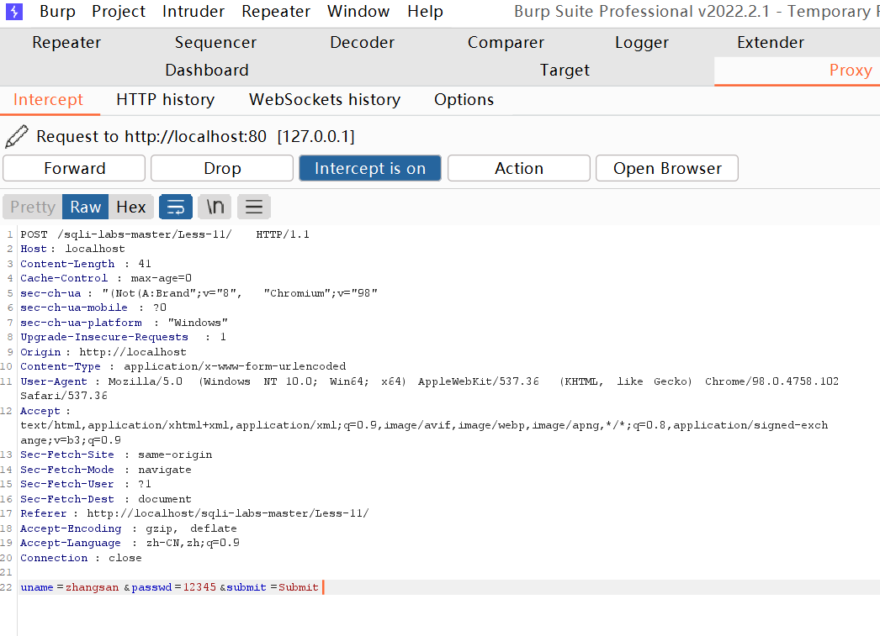Screen dimensions: 880x636
Task: Switch to Pretty view
Action: coord(33,207)
